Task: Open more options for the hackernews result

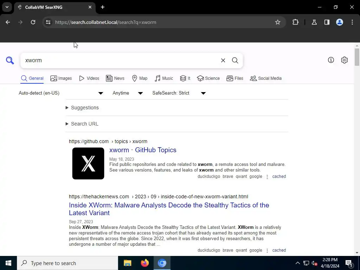Action: coord(267,250)
